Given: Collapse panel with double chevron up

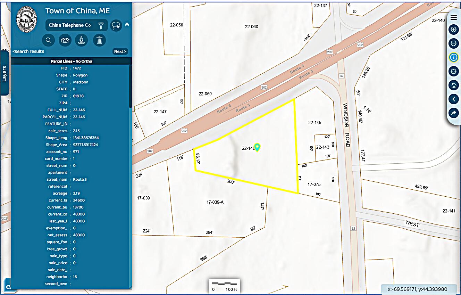Looking at the screenshot, I should (x=127, y=25).
